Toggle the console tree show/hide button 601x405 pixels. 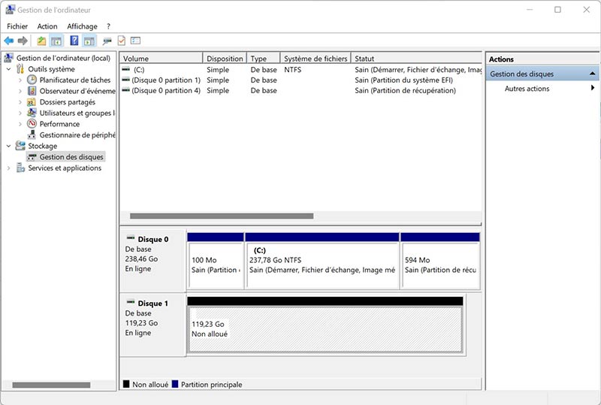(56, 41)
